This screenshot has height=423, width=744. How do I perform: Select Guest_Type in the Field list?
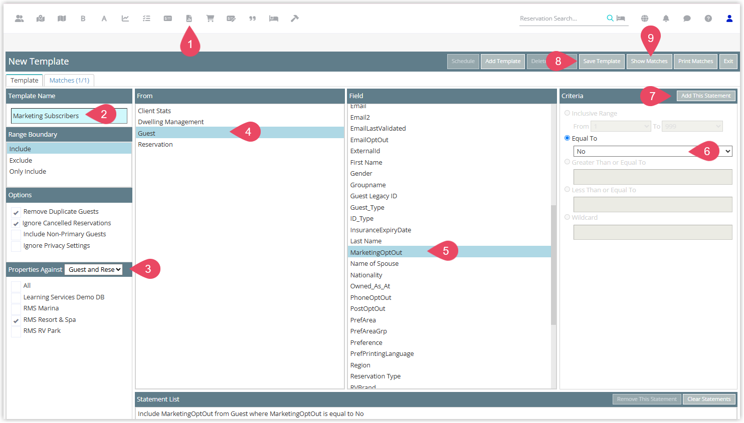tap(449, 207)
